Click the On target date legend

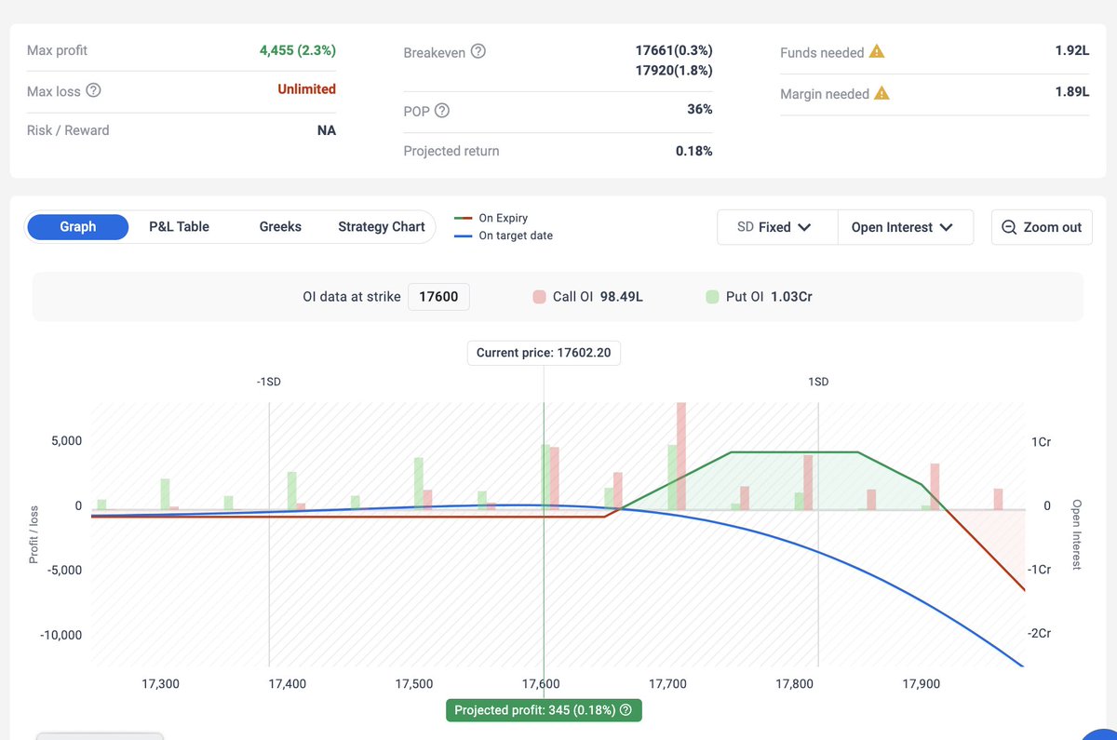click(x=504, y=235)
